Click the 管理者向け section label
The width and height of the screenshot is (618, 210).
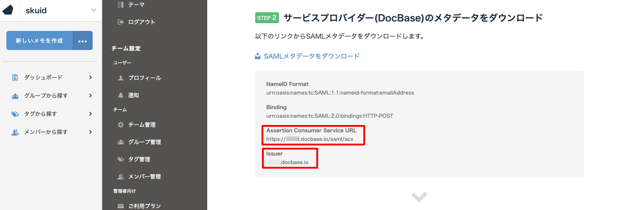click(x=125, y=191)
